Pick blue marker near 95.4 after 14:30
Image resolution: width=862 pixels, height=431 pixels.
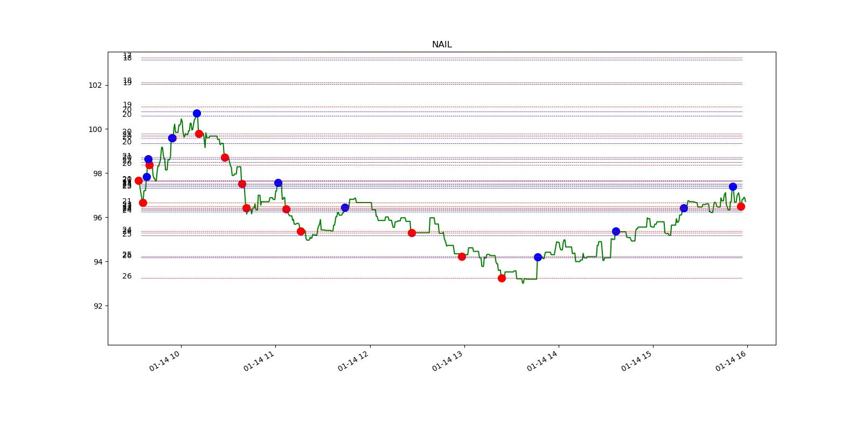click(616, 231)
